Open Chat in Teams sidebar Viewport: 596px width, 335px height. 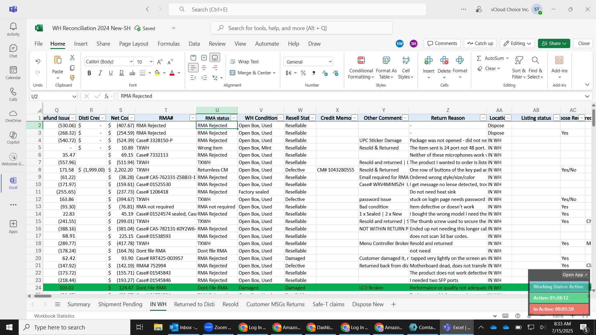pyautogui.click(x=13, y=51)
